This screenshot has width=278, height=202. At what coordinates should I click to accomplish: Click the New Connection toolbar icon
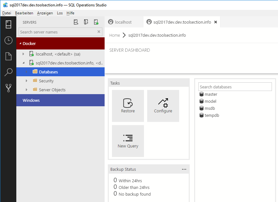pos(76,22)
